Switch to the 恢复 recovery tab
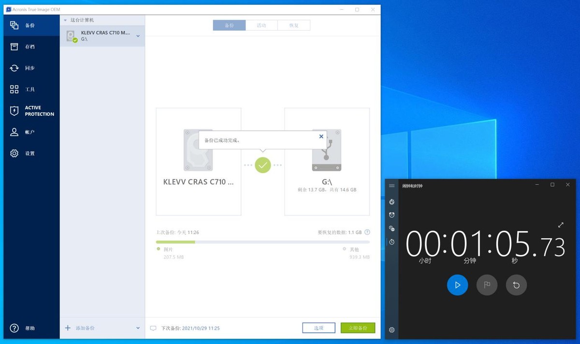Viewport: 580px width, 344px height. 294,26
